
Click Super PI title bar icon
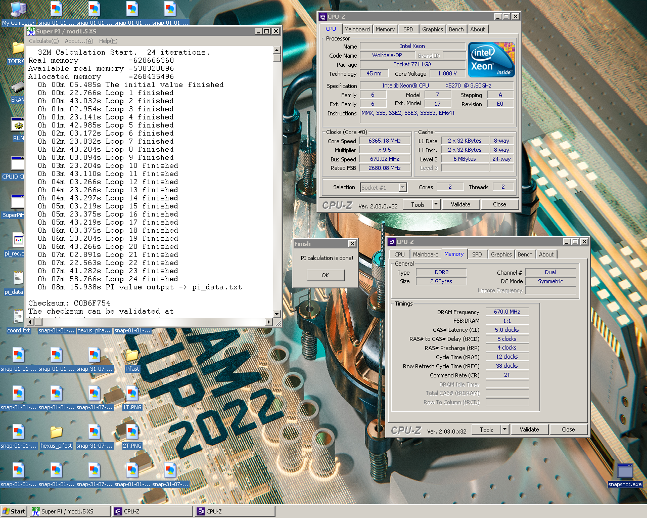31,31
